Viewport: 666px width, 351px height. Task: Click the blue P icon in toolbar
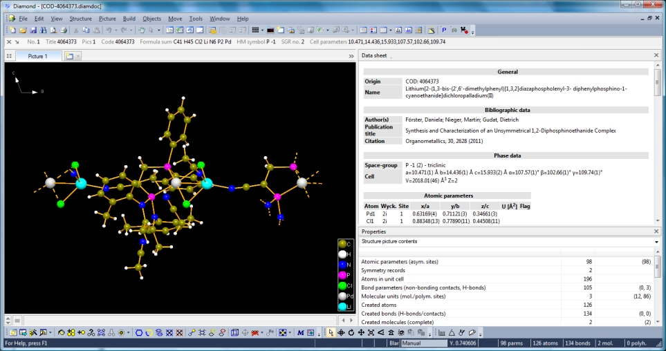(443, 30)
